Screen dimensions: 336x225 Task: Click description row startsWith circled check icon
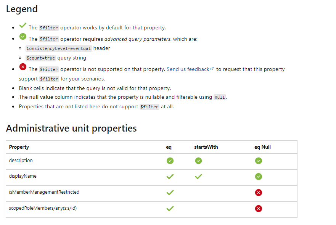coord(198,161)
